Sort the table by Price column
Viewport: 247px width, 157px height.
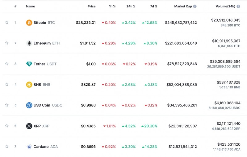click(91, 6)
